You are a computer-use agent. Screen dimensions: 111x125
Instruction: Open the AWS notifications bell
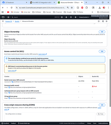(x=66, y=17)
